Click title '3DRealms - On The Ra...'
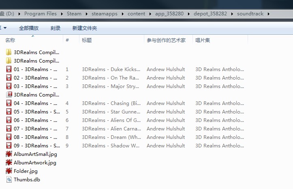This screenshot has height=189, width=293. coord(111,78)
